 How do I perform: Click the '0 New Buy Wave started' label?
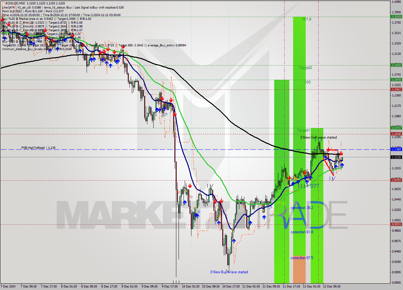229,272
